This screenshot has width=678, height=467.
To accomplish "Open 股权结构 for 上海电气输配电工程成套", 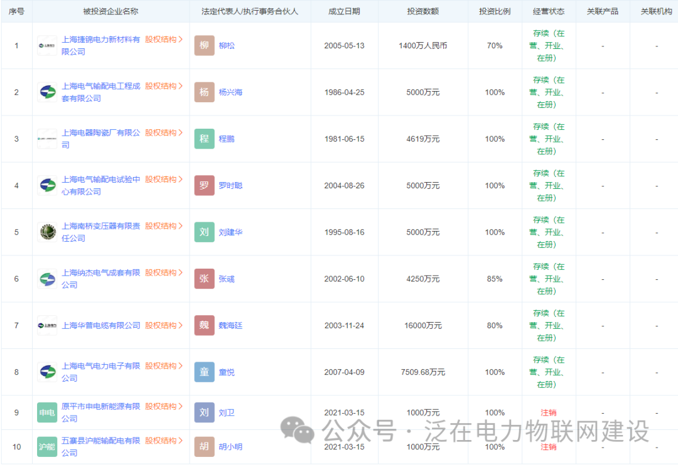I will click(x=164, y=86).
